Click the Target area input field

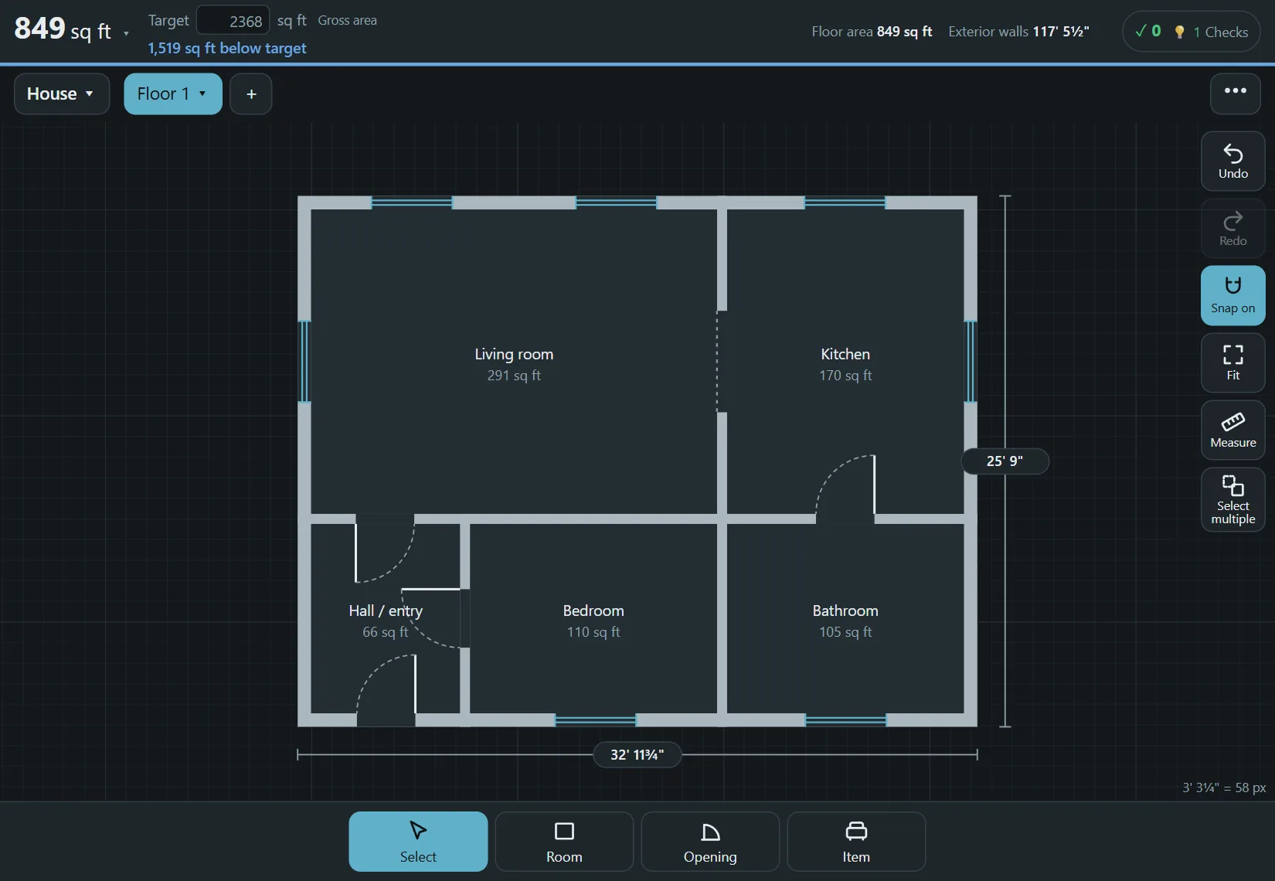[x=233, y=20]
